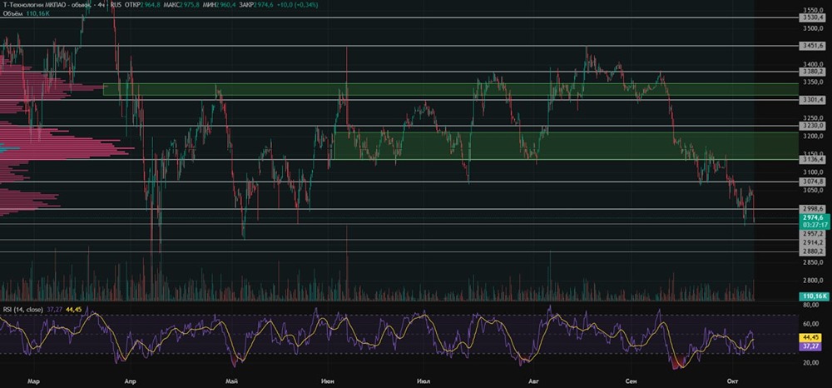Image resolution: width=832 pixels, height=388 pixels.
Task: Select the 2998,6 horizontal line price label
Action: coord(813,209)
